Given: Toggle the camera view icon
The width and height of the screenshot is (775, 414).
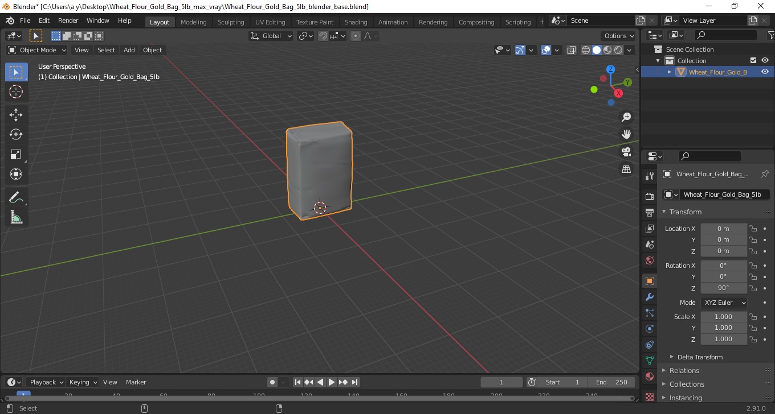Looking at the screenshot, I should coord(626,152).
